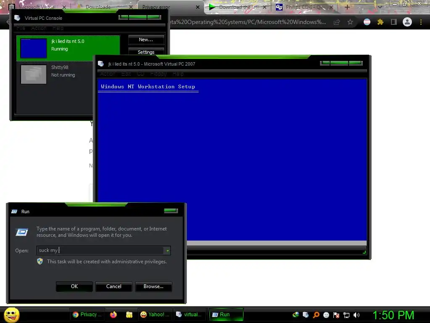The width and height of the screenshot is (430, 323).
Task: Select the Shitty98 virtual machine thumbnail
Action: pyautogui.click(x=34, y=74)
